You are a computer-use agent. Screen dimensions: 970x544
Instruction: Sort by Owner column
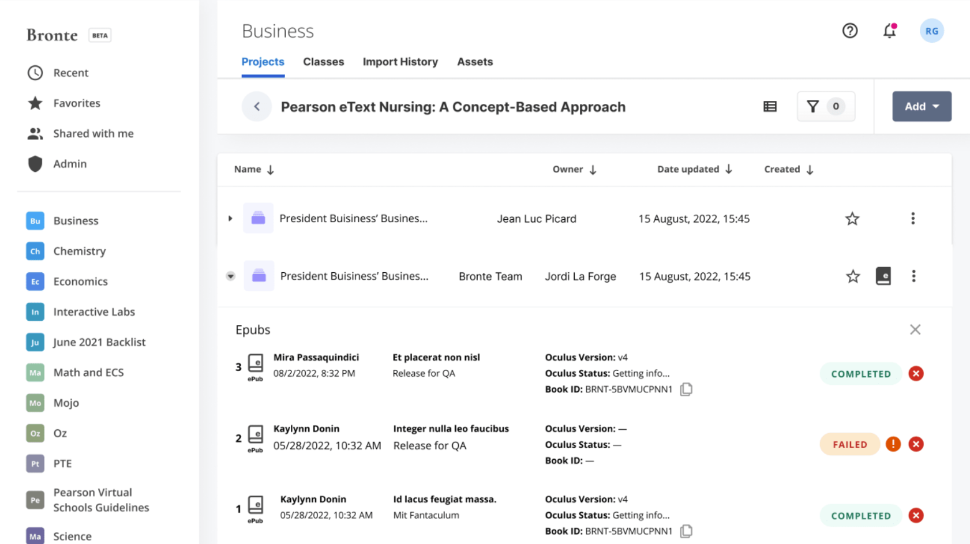click(574, 170)
